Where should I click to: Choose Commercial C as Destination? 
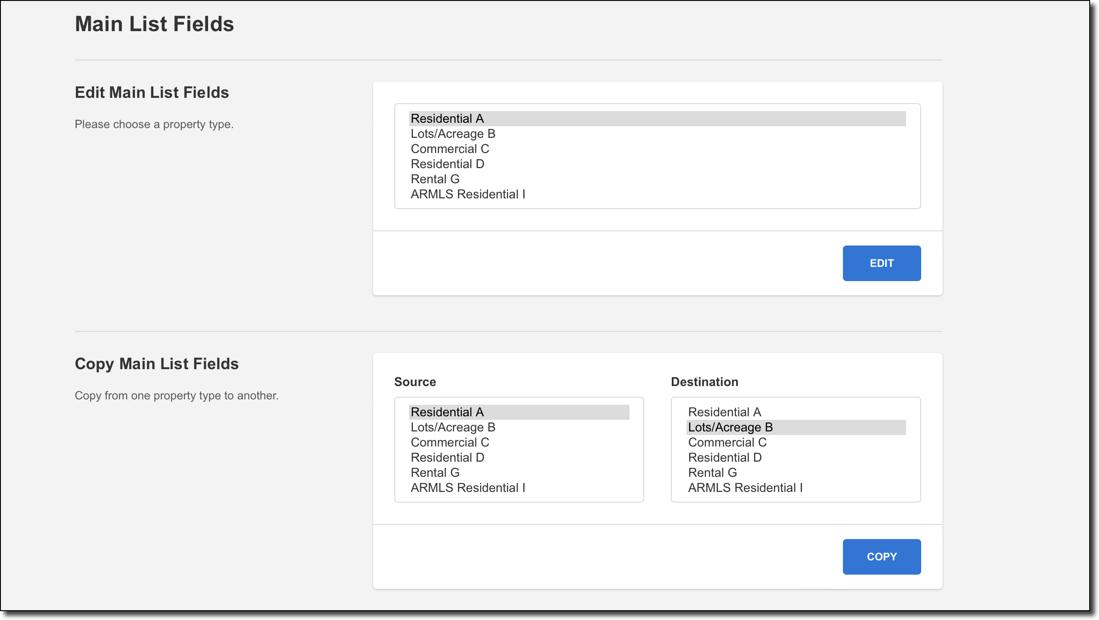pyautogui.click(x=796, y=443)
